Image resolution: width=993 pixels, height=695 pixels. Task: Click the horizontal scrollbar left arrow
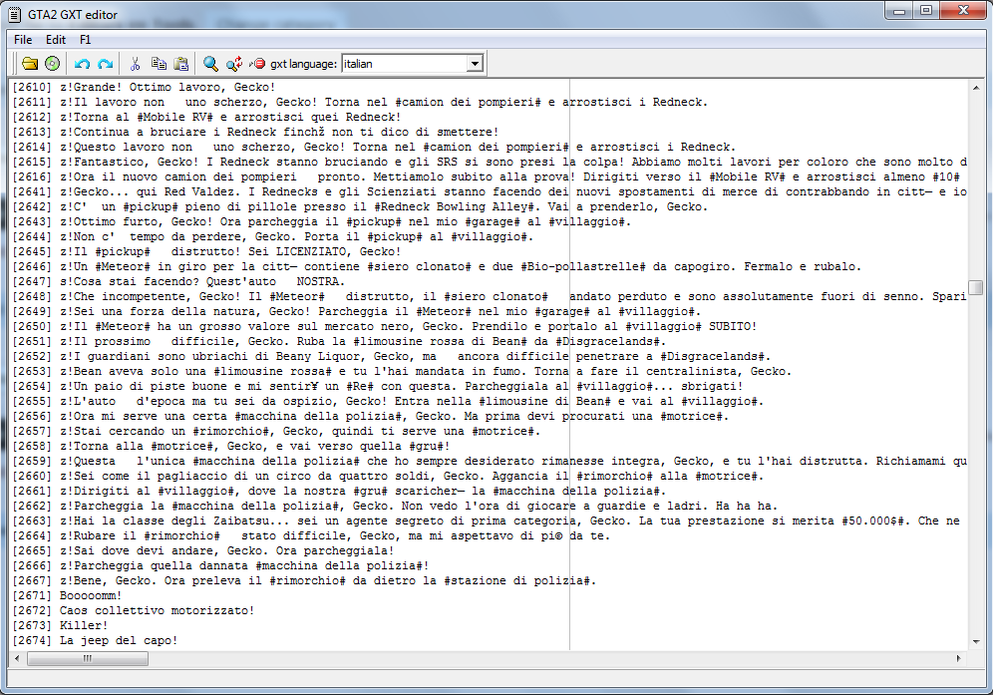(17, 658)
